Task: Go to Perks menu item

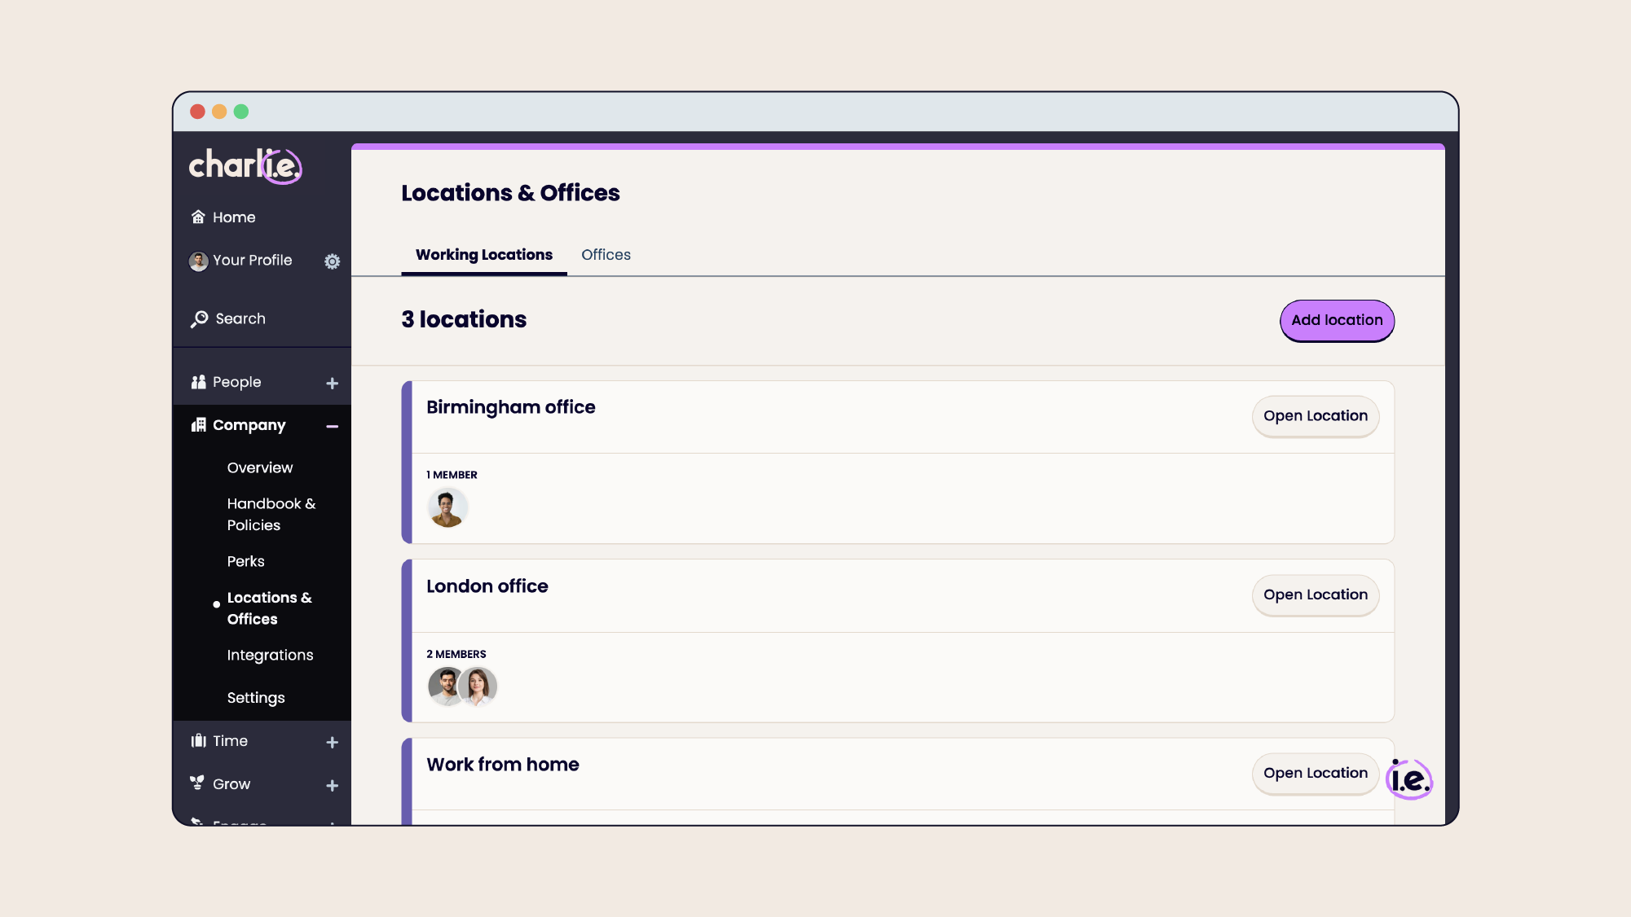Action: pos(245,561)
